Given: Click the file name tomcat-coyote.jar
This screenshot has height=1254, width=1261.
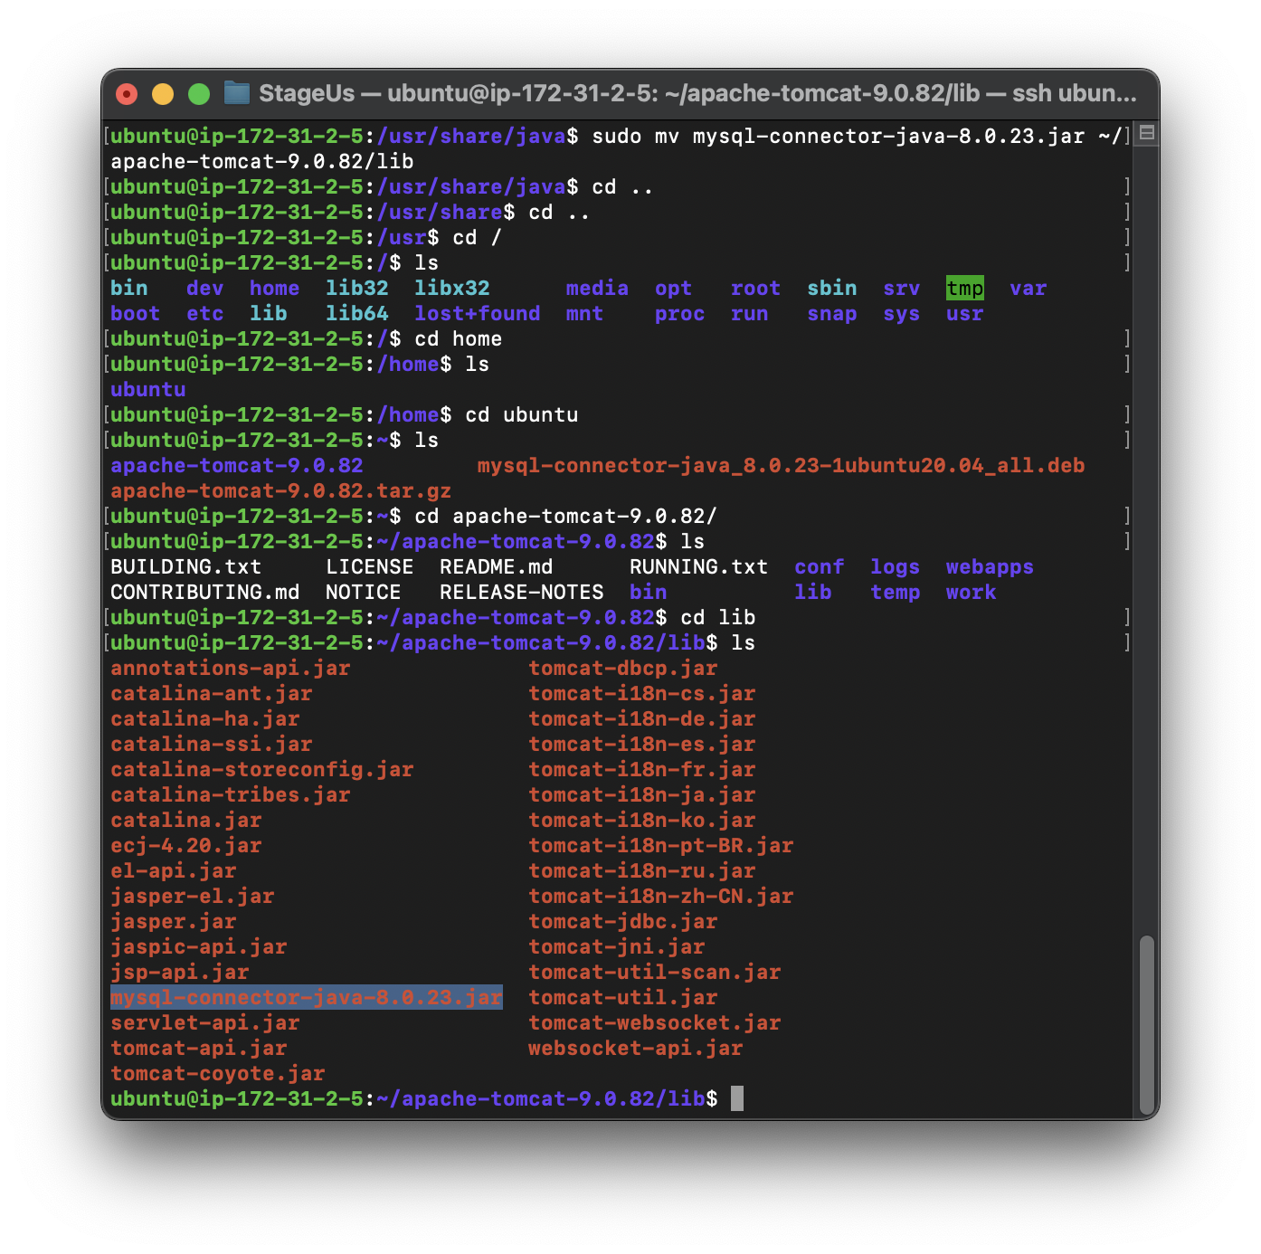Looking at the screenshot, I should point(218,1074).
